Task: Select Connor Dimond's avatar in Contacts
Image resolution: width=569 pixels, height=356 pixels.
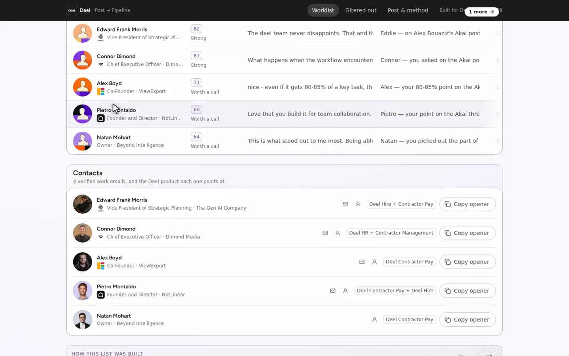Action: pyautogui.click(x=83, y=233)
